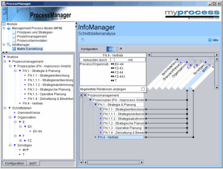Screen dimensions: 223x169
Task: Click the document icon in InfoManager toolbar
Action: pyautogui.click(x=82, y=40)
